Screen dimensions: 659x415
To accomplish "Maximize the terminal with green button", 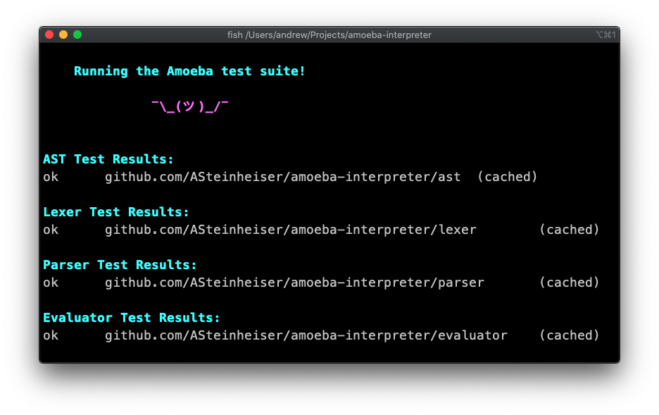I will pyautogui.click(x=77, y=35).
